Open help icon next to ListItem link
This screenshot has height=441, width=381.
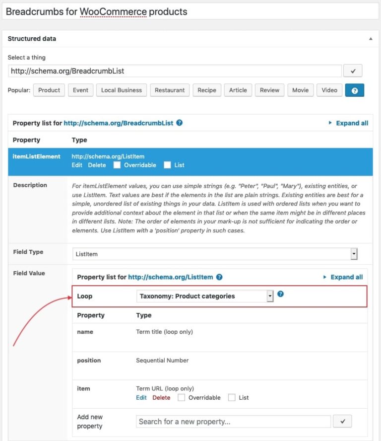tap(219, 277)
